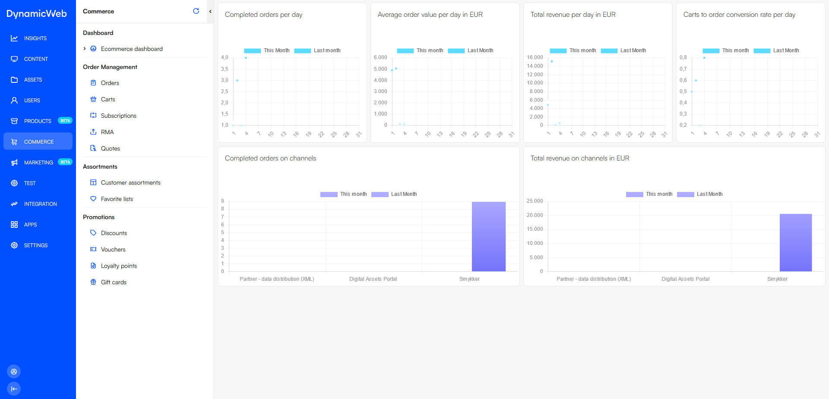Viewport: 829px width, 399px height.
Task: Open the Test area icon
Action: point(14,183)
